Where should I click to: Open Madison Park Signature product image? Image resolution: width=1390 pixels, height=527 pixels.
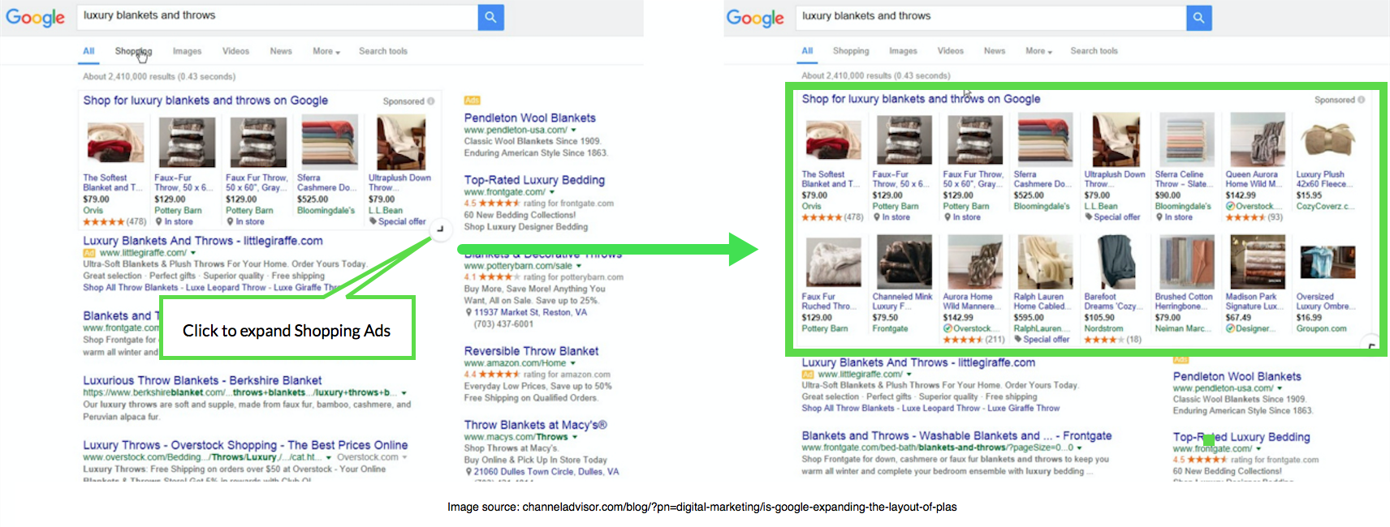coord(1257,262)
